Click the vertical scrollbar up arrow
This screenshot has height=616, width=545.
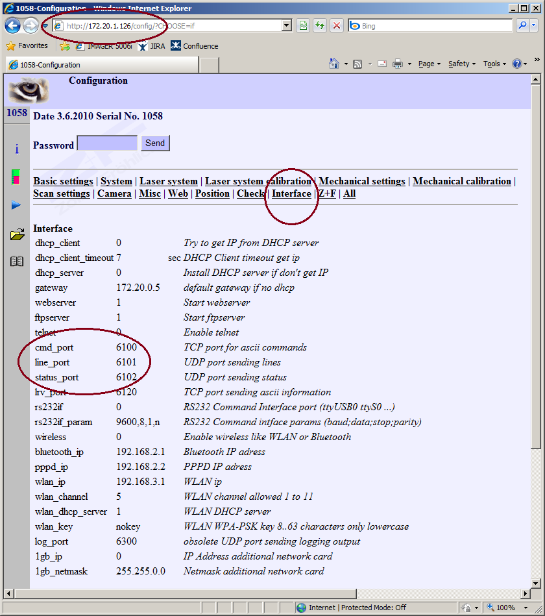(x=536, y=79)
